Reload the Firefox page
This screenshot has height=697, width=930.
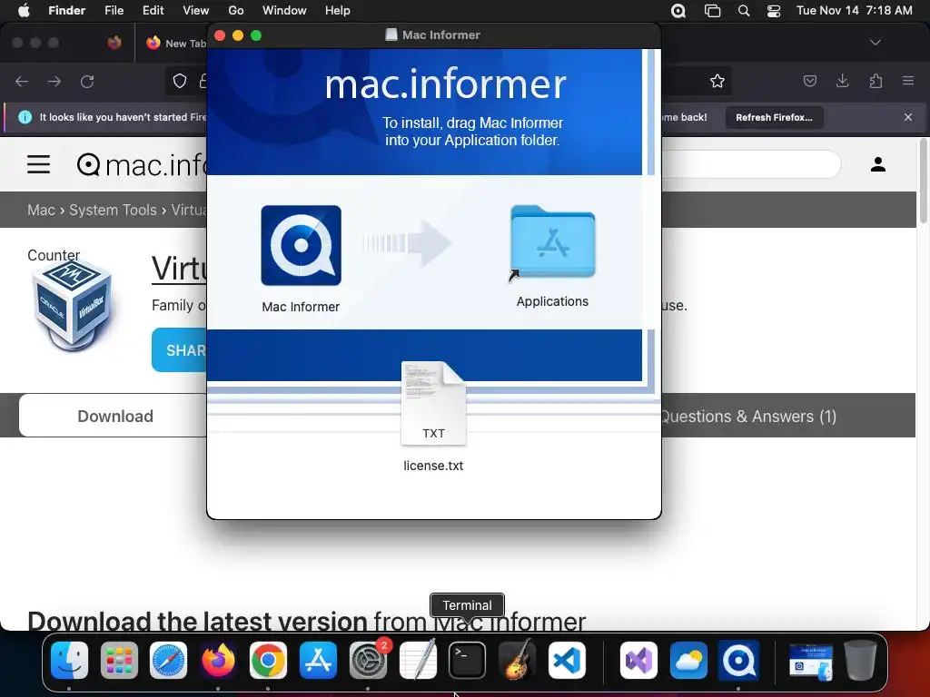click(x=88, y=81)
